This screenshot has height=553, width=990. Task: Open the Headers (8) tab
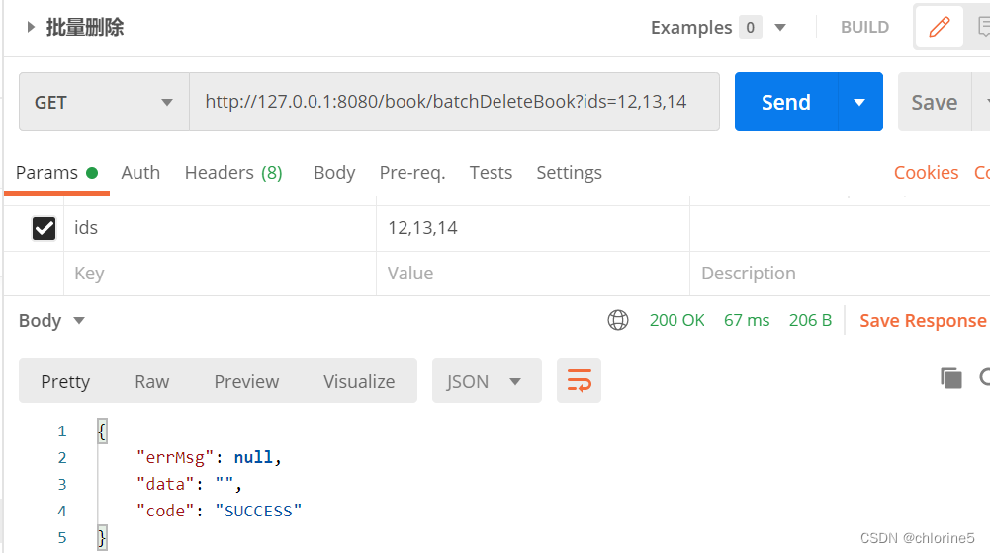(x=233, y=172)
